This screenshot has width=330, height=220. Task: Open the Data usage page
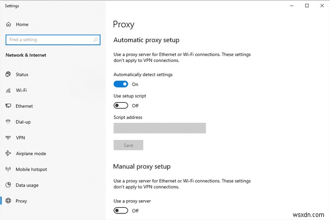27,185
